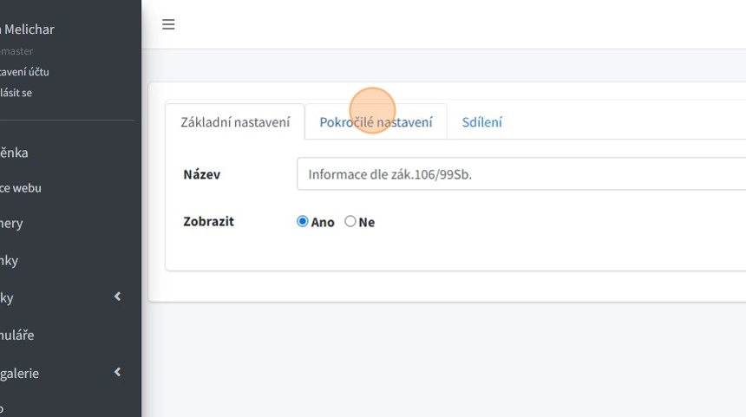This screenshot has width=746, height=417.
Task: Click into the Název text field
Action: click(x=520, y=173)
